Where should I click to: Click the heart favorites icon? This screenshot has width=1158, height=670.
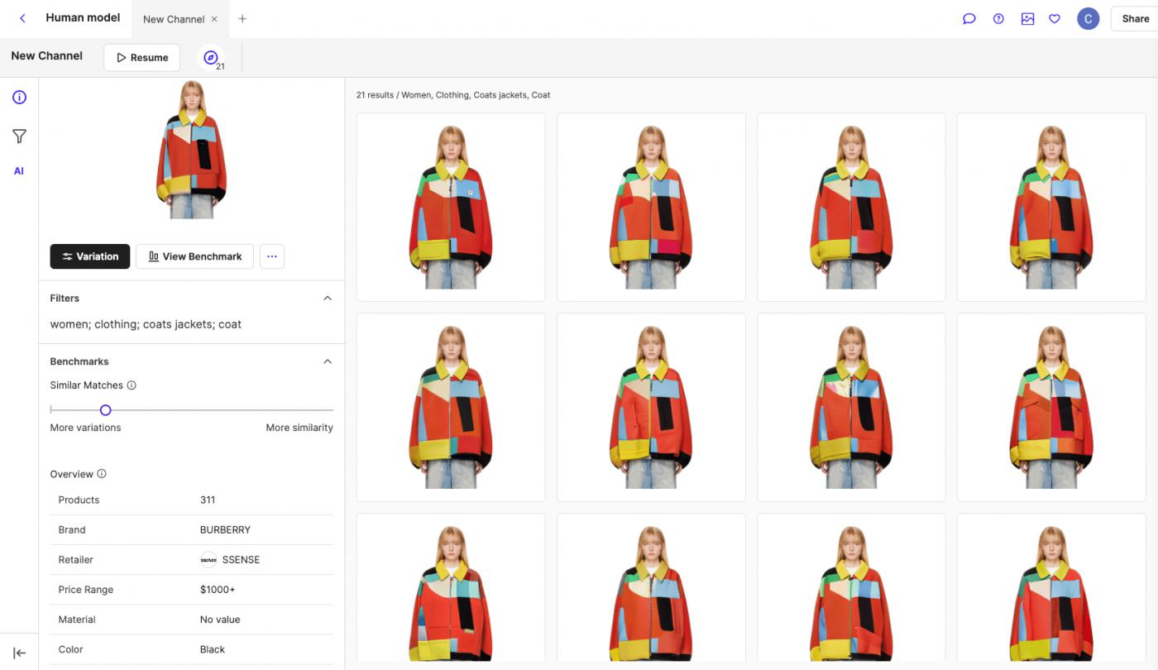pyautogui.click(x=1055, y=19)
